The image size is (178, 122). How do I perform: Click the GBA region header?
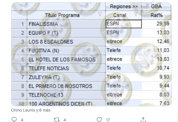pyautogui.click(x=156, y=6)
